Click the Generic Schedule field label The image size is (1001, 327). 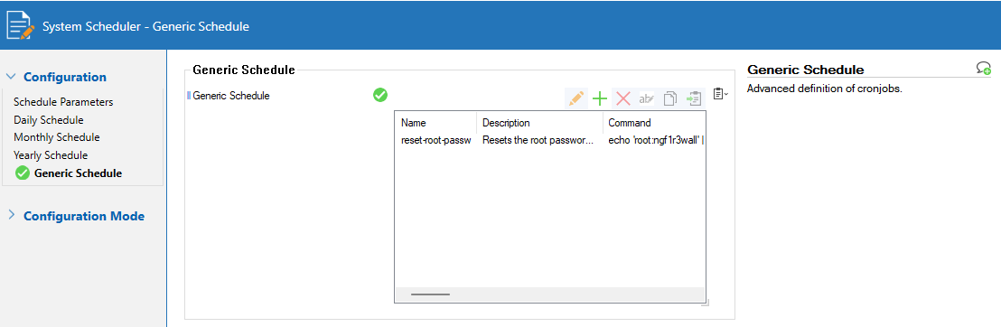coord(231,96)
